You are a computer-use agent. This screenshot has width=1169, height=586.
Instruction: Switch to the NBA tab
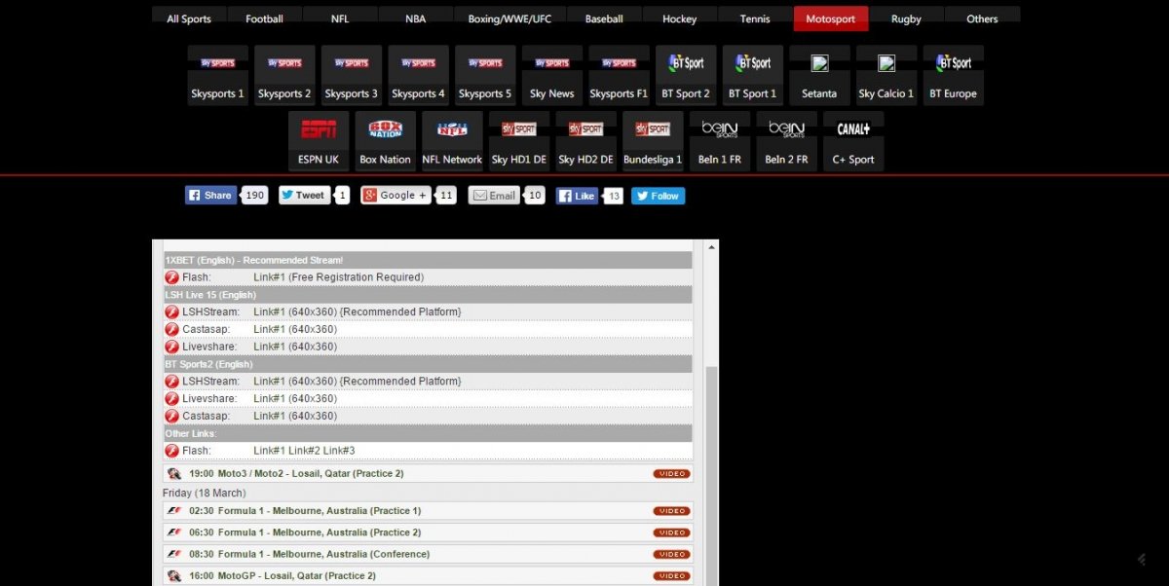tap(416, 18)
